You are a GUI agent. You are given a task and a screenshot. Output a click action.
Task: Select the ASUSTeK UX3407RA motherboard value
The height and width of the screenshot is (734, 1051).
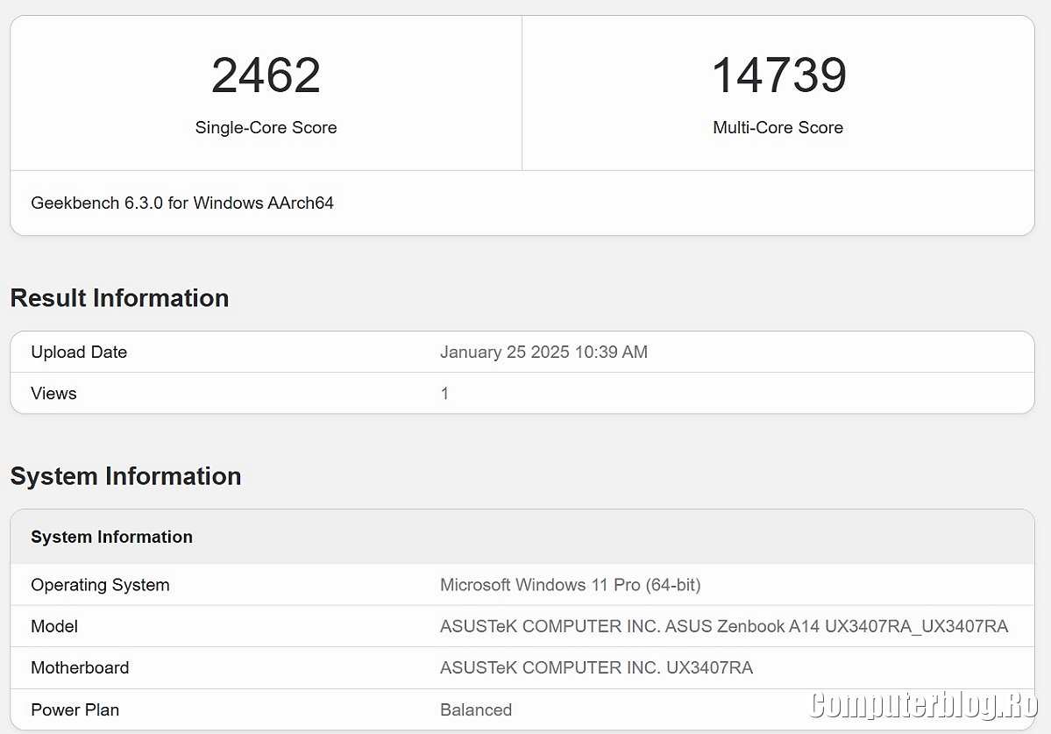click(x=596, y=667)
